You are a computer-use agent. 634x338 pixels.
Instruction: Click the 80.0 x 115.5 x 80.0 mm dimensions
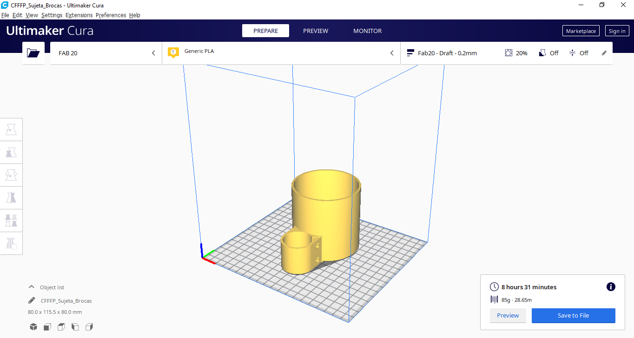pyautogui.click(x=55, y=312)
